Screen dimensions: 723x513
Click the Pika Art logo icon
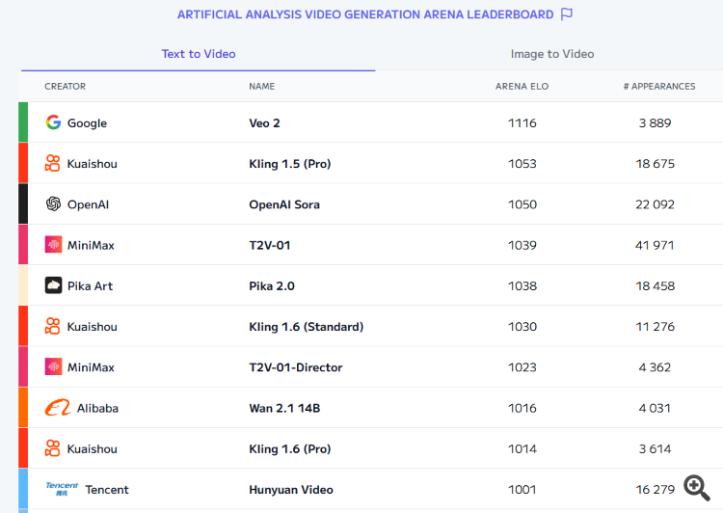53,285
